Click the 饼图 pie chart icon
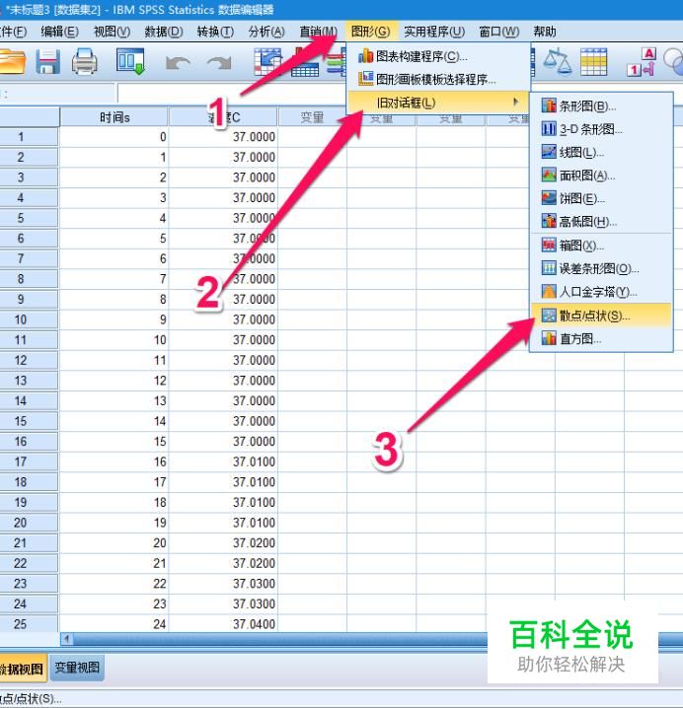The height and width of the screenshot is (708, 683). [x=549, y=198]
